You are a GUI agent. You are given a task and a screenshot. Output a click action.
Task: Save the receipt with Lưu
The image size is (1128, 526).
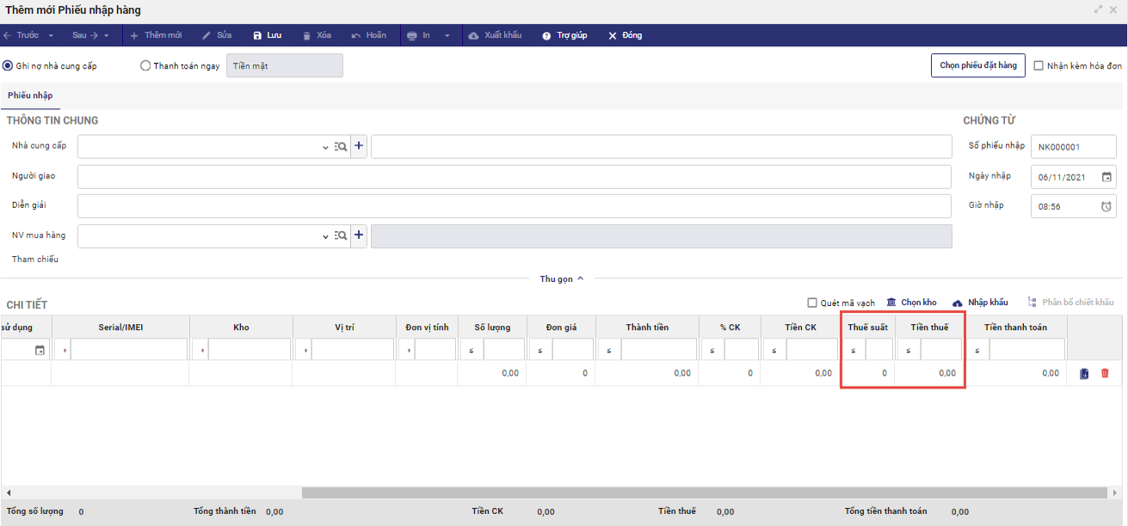(268, 35)
